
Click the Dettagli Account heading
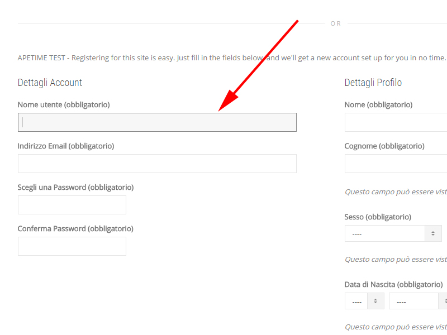click(x=50, y=83)
